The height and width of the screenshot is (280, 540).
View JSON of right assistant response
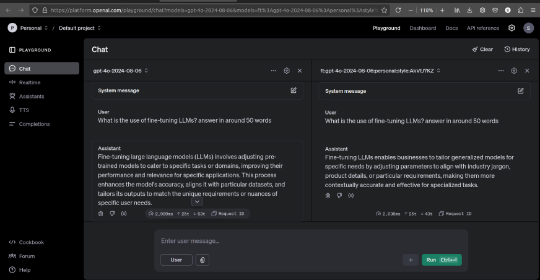pyautogui.click(x=351, y=195)
